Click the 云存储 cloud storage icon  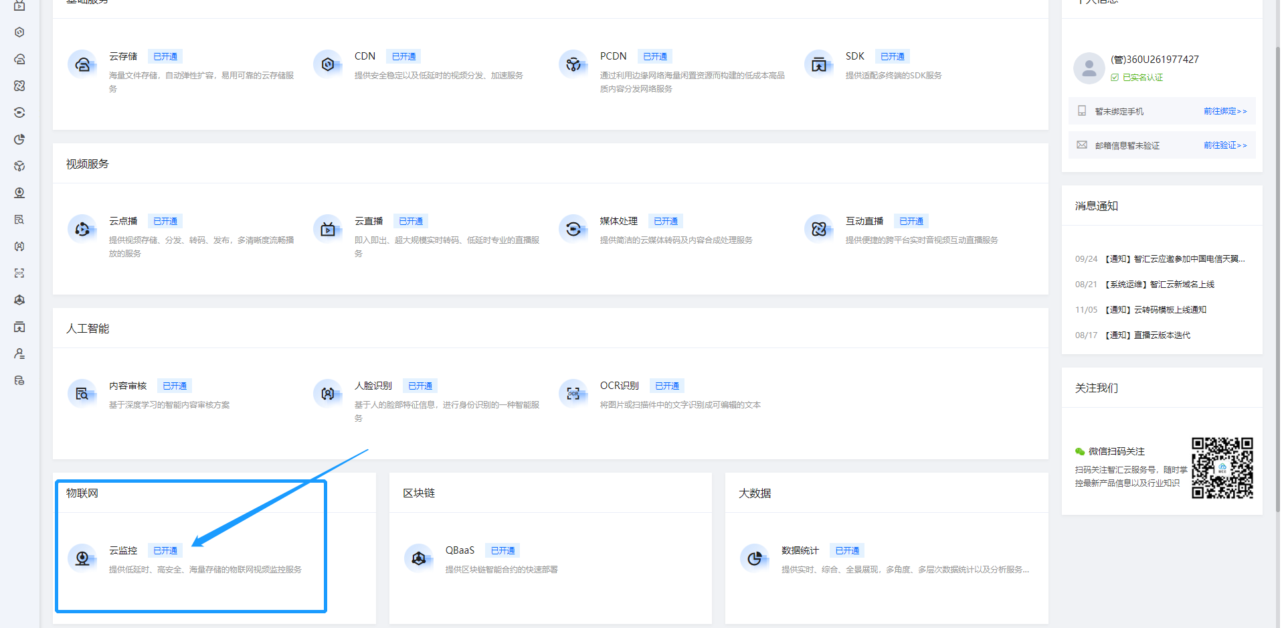point(82,64)
